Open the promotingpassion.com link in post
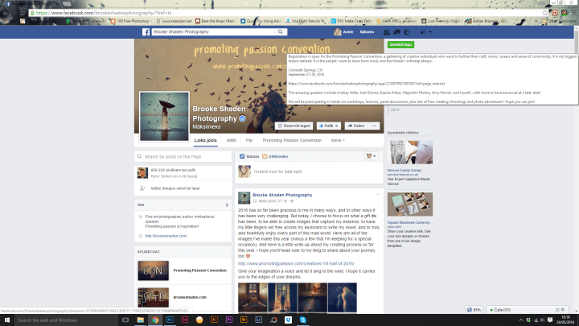579x326 pixels. coord(285,263)
